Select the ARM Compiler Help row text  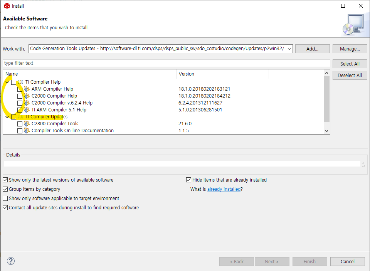tap(52, 89)
